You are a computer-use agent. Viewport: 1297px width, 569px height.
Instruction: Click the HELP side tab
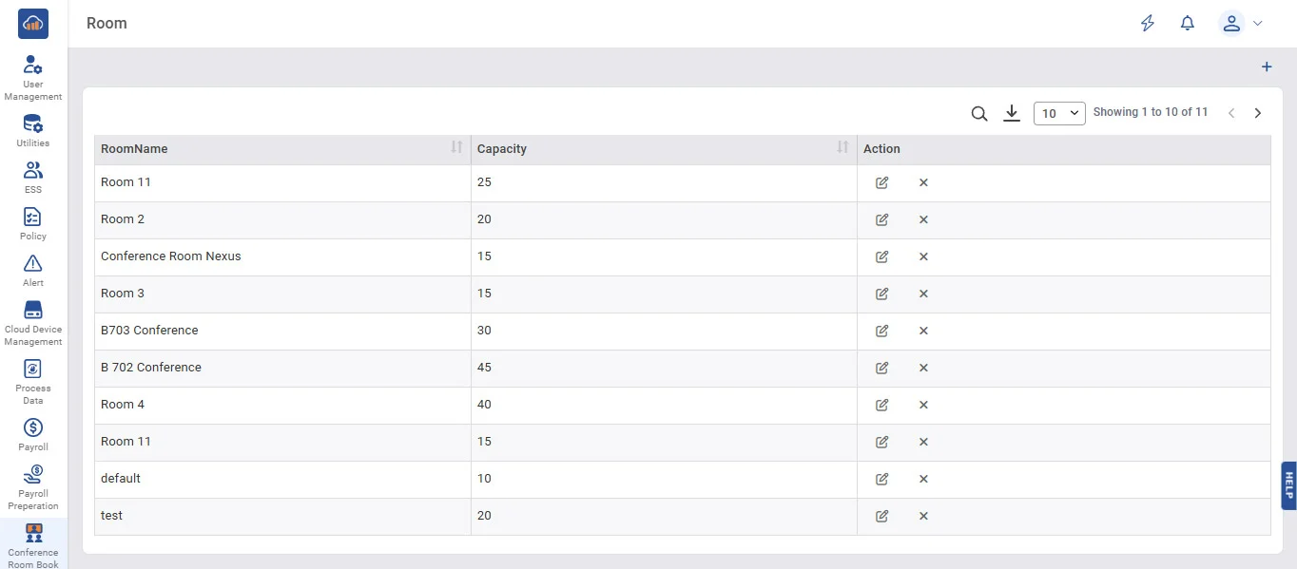coord(1288,485)
